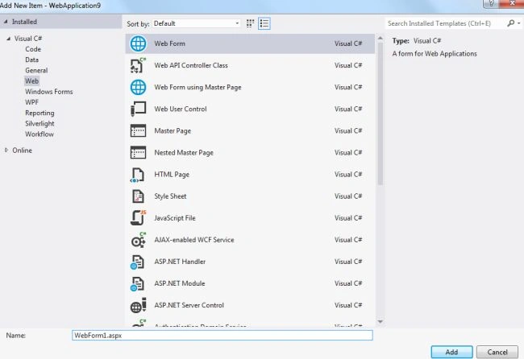Select the Reporting category
Image resolution: width=524 pixels, height=359 pixels.
(x=40, y=113)
